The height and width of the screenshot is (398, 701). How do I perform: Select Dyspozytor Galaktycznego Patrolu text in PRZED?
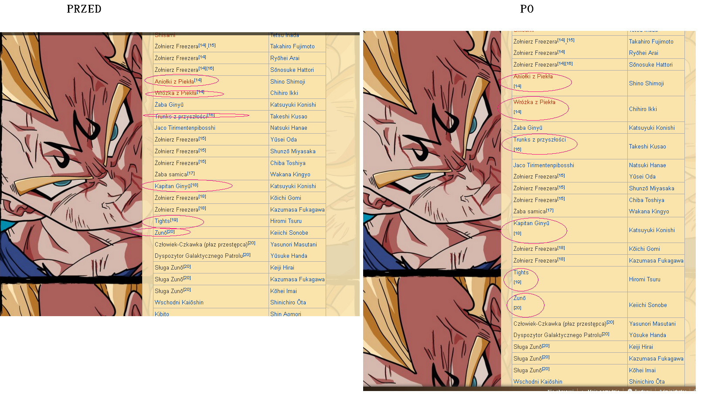pyautogui.click(x=198, y=256)
